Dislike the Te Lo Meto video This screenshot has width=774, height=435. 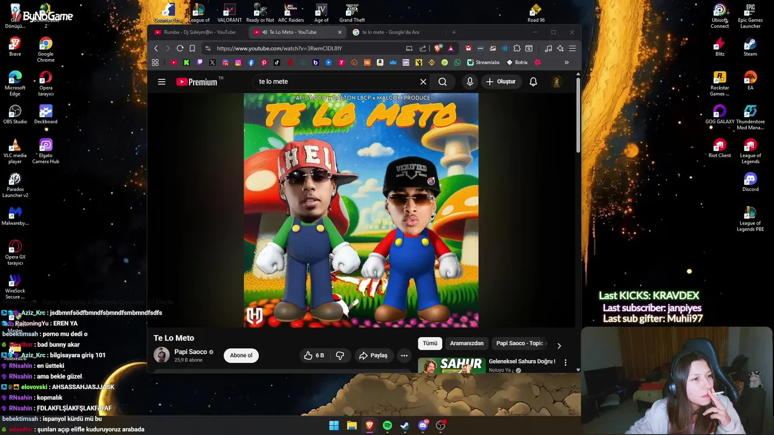coord(340,355)
